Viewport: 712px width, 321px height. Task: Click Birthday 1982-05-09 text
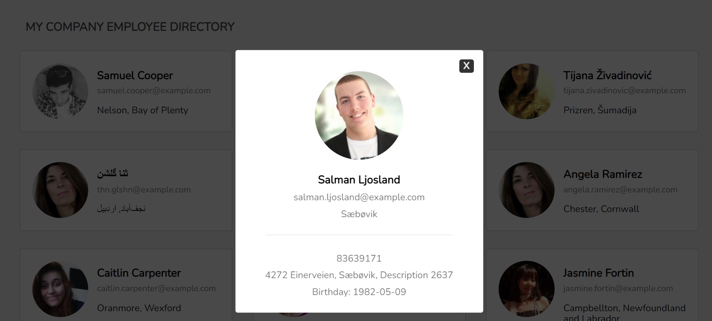pyautogui.click(x=359, y=292)
